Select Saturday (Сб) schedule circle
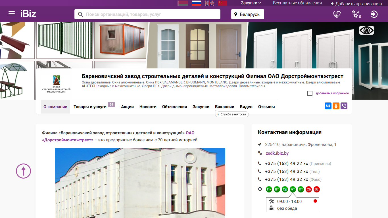388x218 pixels. point(309,189)
